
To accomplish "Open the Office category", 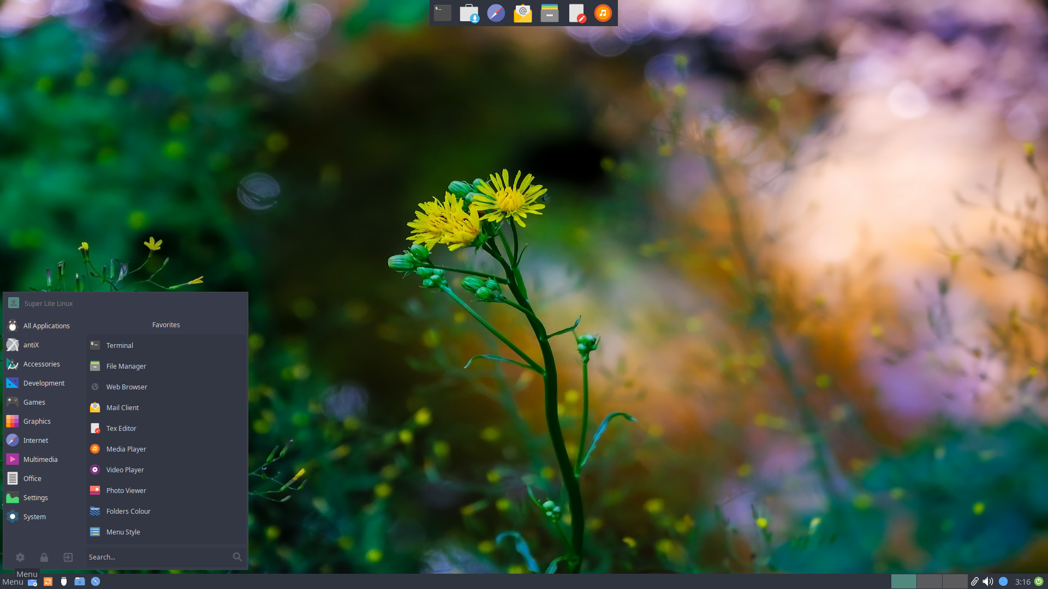I will pos(44,478).
